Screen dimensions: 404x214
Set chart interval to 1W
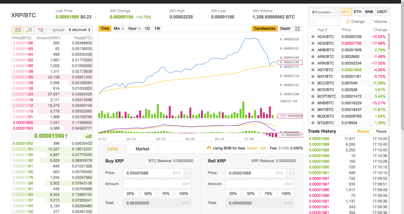tap(157, 29)
